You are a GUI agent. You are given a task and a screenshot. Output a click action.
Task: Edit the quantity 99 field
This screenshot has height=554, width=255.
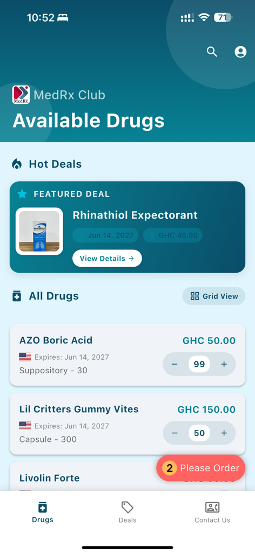coord(199,364)
